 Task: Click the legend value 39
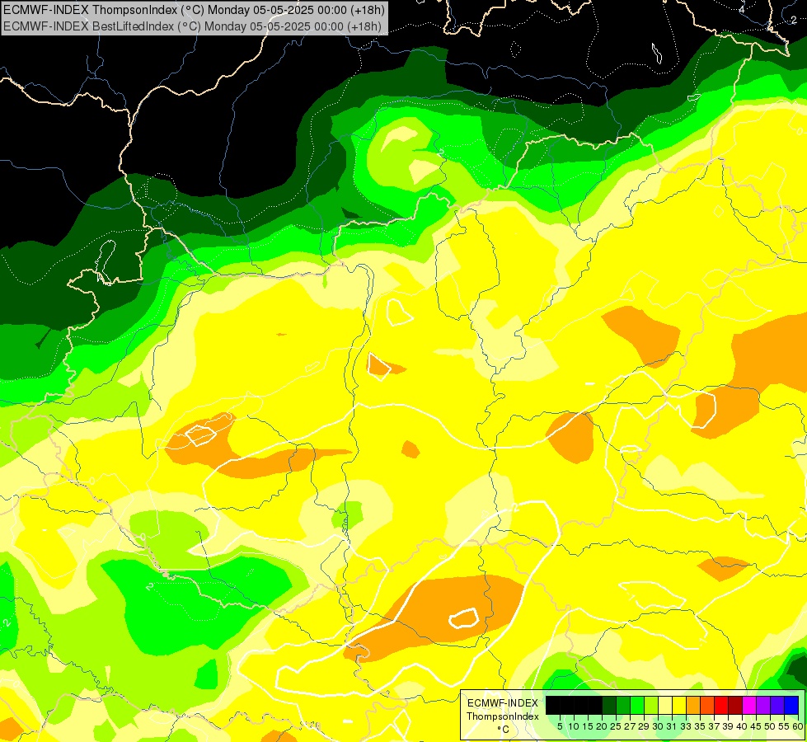(728, 726)
